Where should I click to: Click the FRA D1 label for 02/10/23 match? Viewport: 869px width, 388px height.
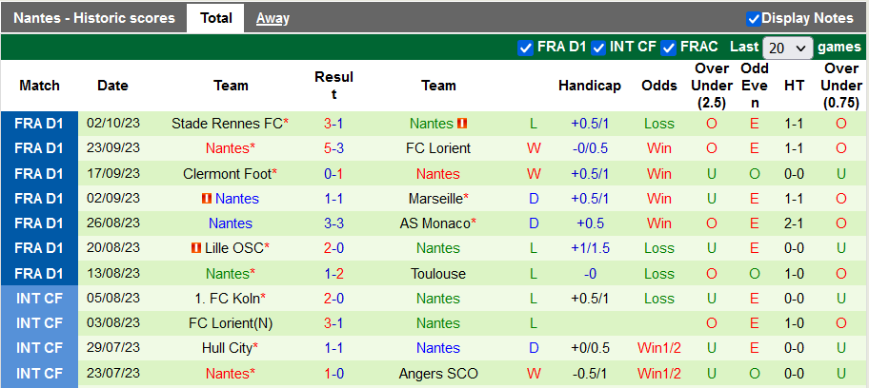point(39,124)
